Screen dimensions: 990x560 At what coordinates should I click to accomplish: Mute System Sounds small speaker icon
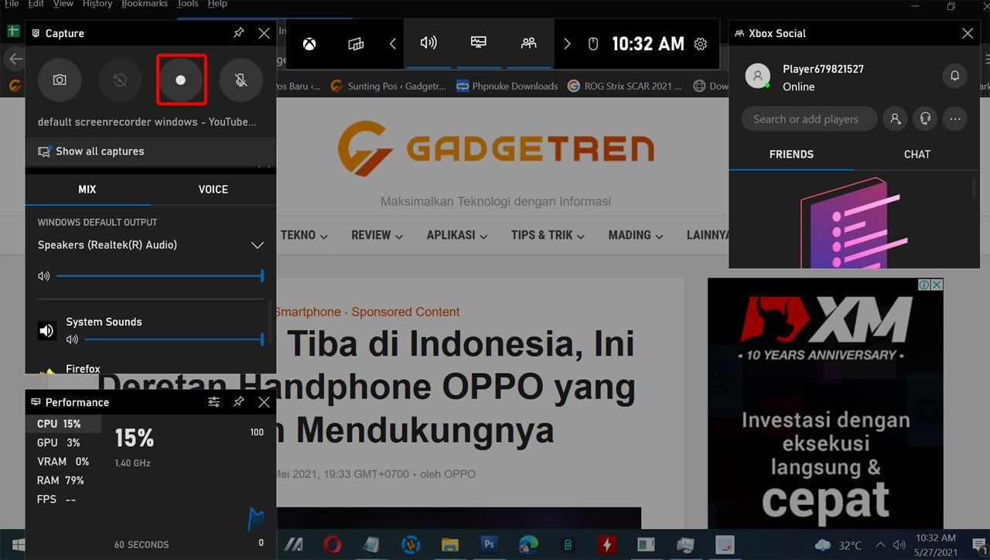click(x=72, y=340)
